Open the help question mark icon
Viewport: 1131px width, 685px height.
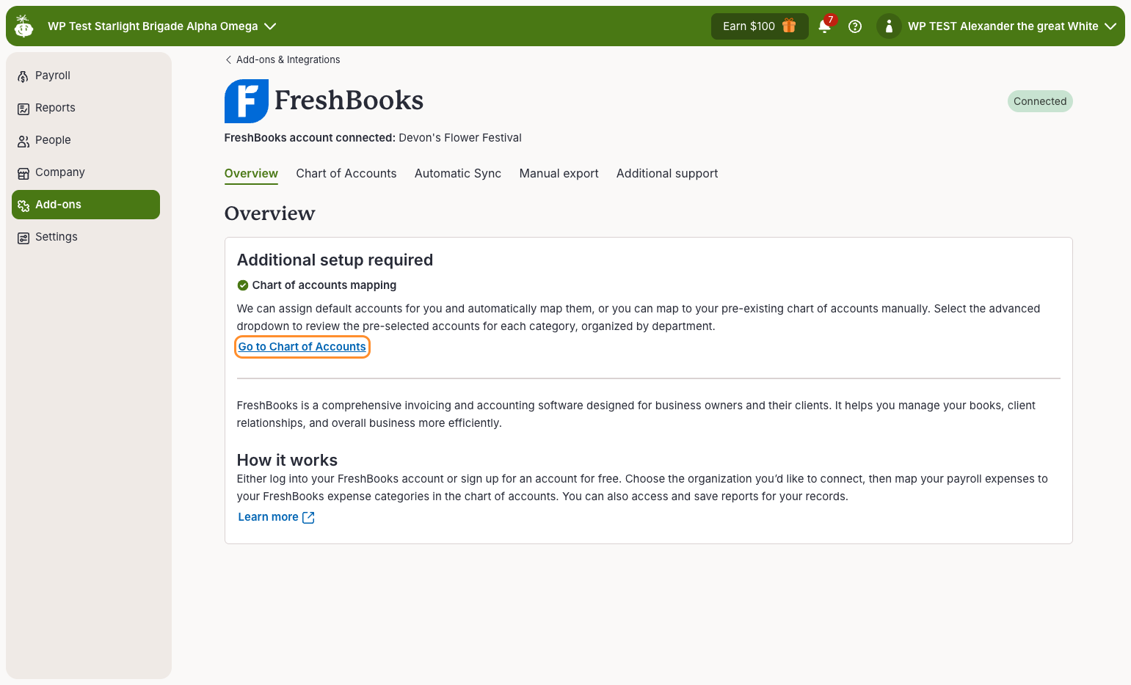[x=855, y=26]
